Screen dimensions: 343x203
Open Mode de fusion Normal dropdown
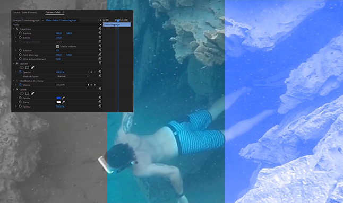[x=73, y=76]
